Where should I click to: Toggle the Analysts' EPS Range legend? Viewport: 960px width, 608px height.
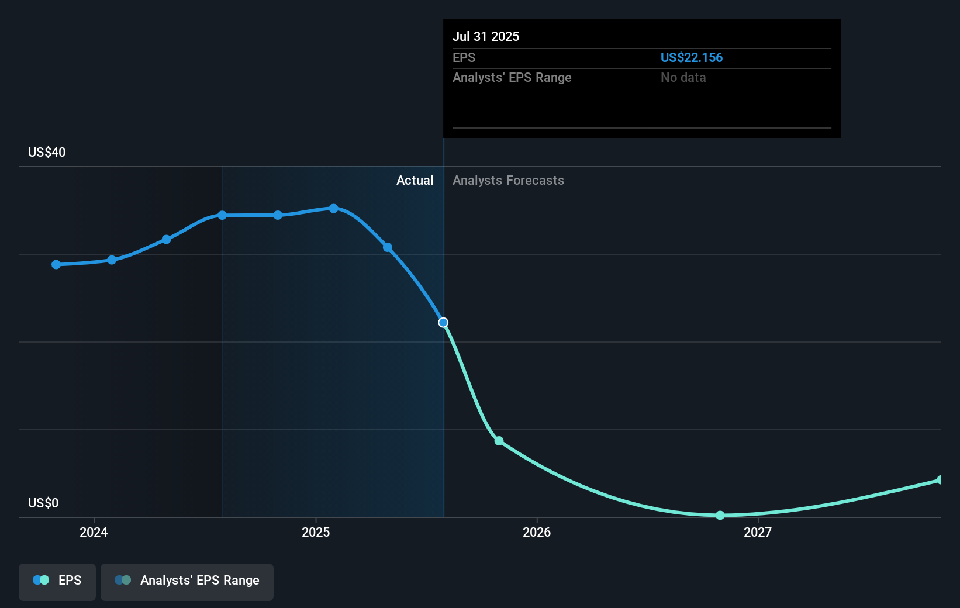point(187,582)
